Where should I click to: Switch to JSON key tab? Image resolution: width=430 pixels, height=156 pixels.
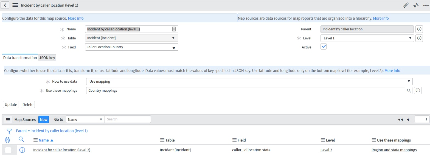tap(47, 58)
